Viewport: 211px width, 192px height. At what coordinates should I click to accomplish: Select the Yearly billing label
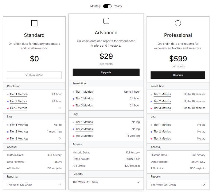(118, 6)
